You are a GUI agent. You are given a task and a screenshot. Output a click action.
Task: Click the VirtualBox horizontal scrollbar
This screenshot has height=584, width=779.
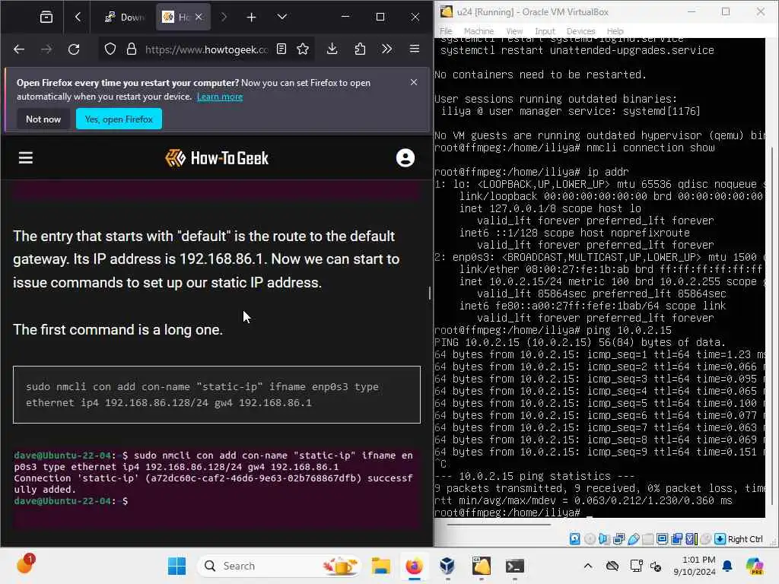(499, 525)
